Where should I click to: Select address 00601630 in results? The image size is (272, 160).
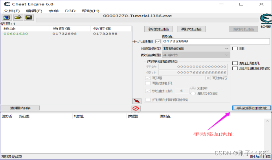pyautogui.click(x=16, y=34)
